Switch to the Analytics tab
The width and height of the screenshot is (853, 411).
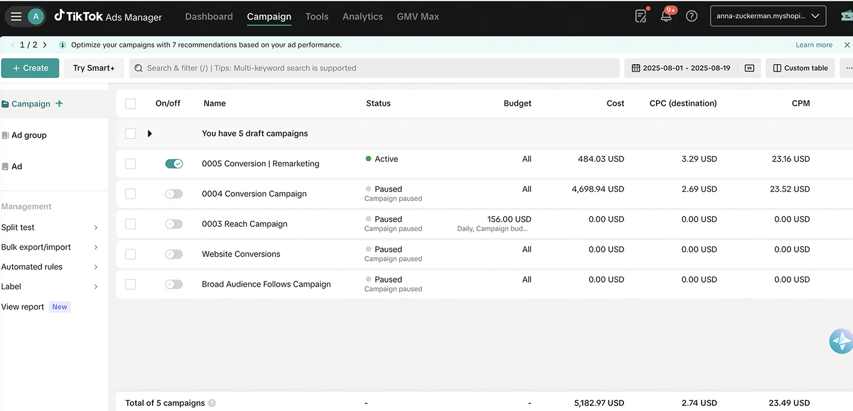362,17
